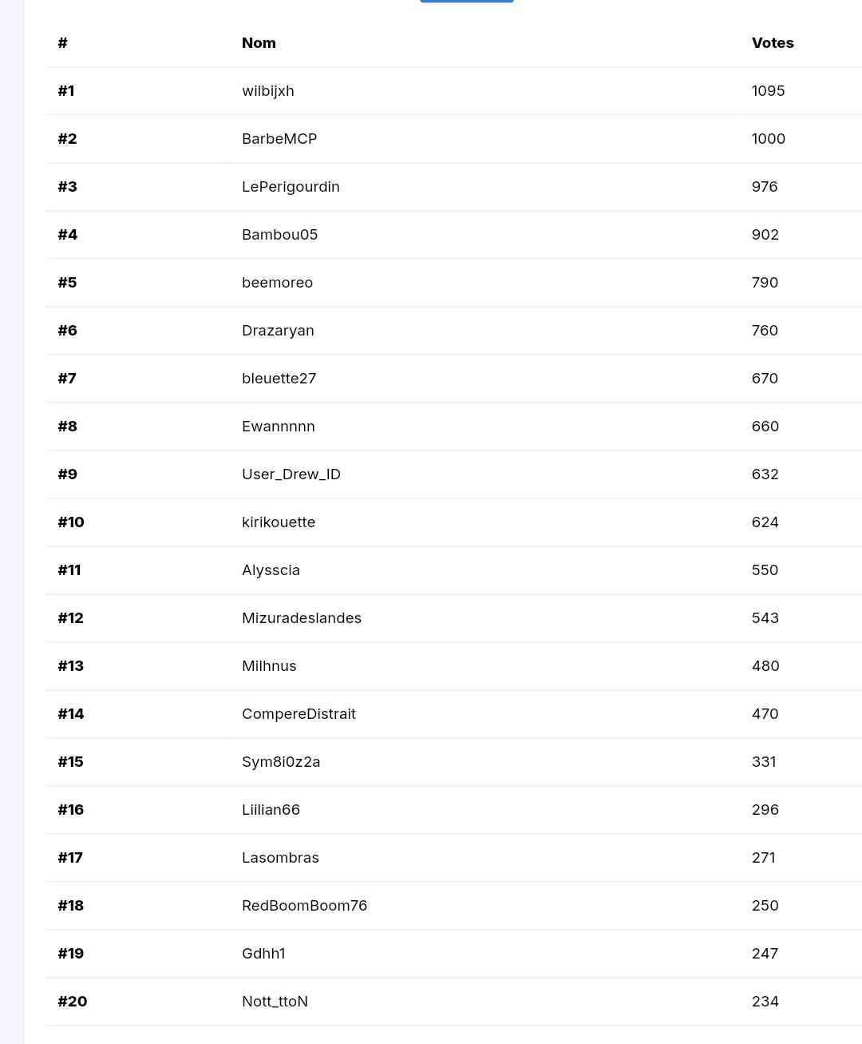Click the 1000 votes value
The image size is (862, 1044).
[769, 139]
